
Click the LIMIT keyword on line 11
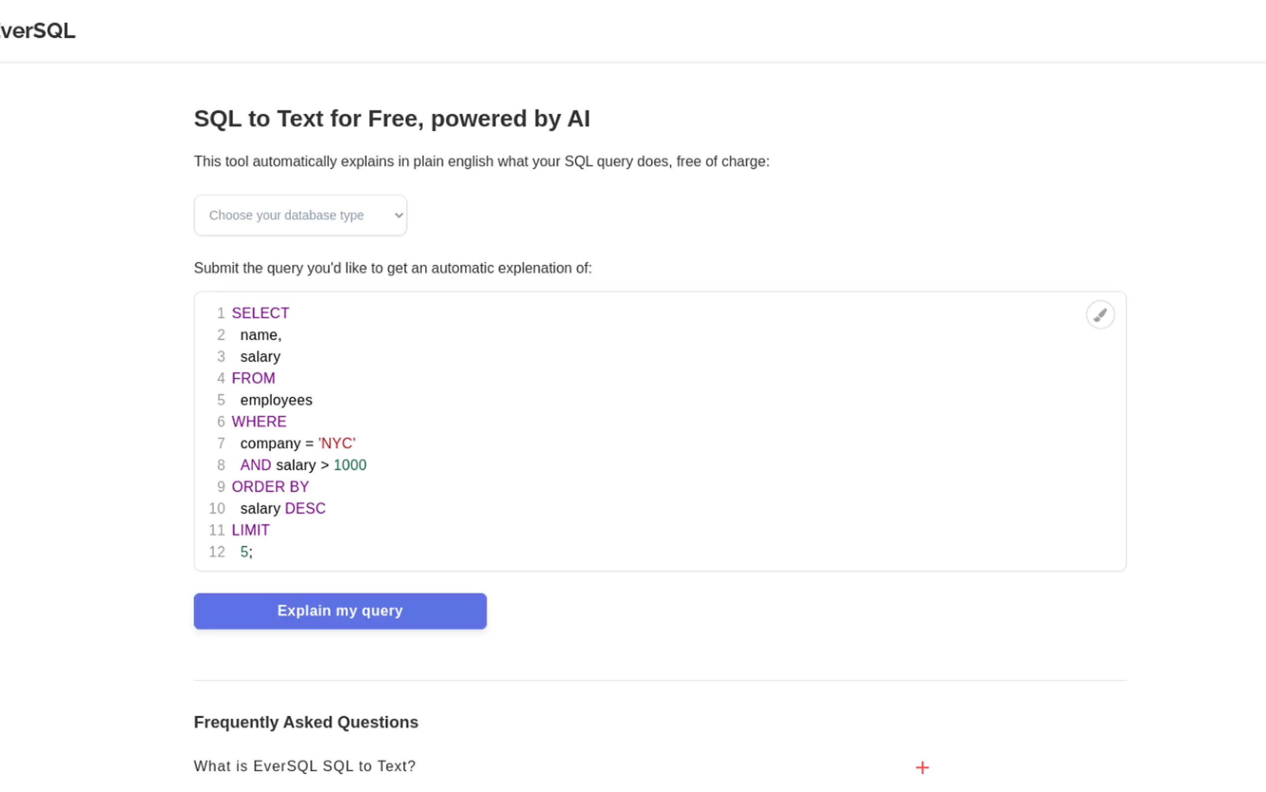(250, 530)
